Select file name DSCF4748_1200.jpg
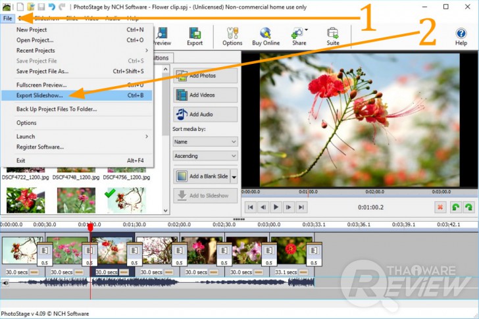The width and height of the screenshot is (479, 319). (76, 177)
